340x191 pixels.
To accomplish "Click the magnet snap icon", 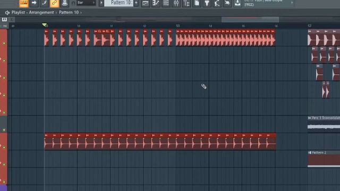I will click(73, 3).
